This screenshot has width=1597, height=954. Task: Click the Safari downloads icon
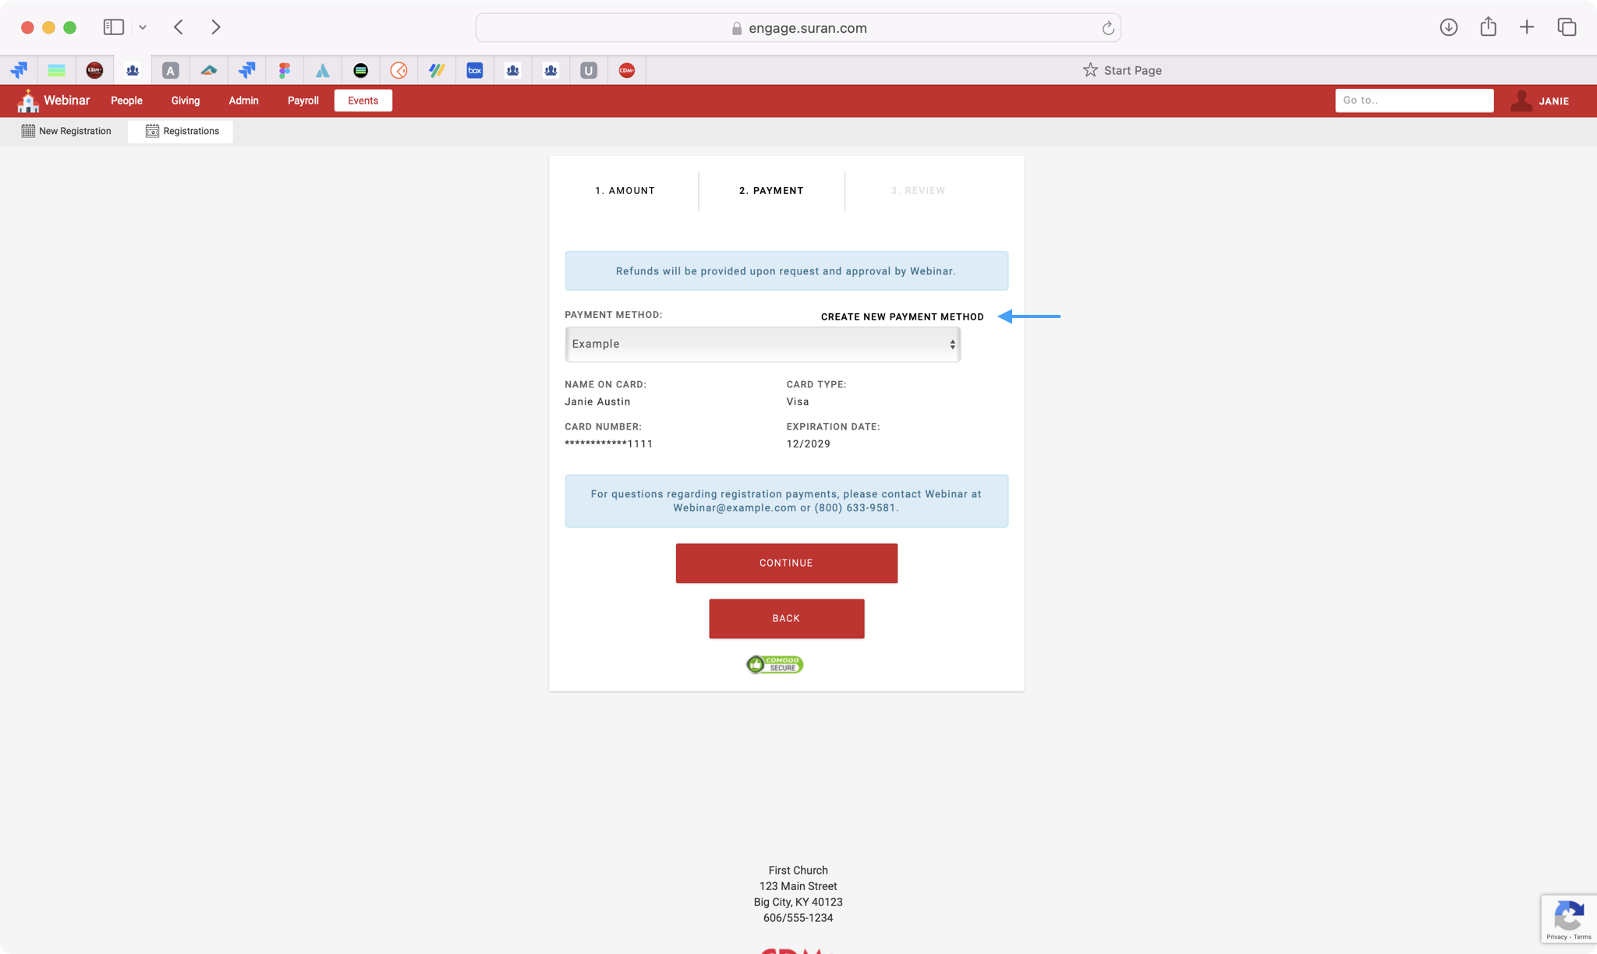point(1448,27)
